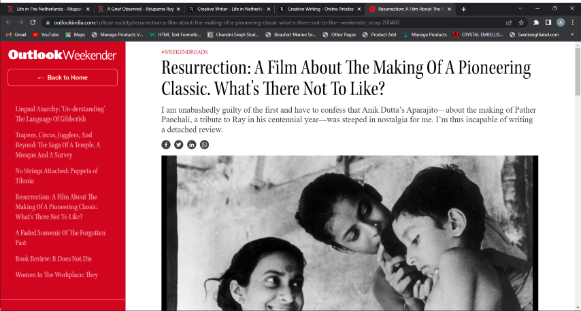Click the #WEEKENDREADS tag
Screen dimensions: 581x311
pos(184,52)
